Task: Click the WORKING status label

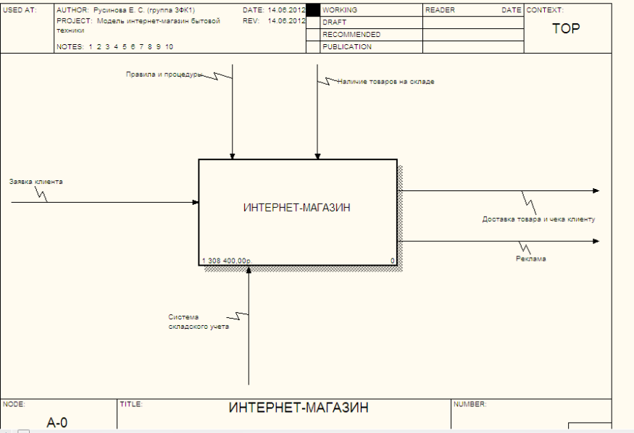Action: pyautogui.click(x=340, y=10)
